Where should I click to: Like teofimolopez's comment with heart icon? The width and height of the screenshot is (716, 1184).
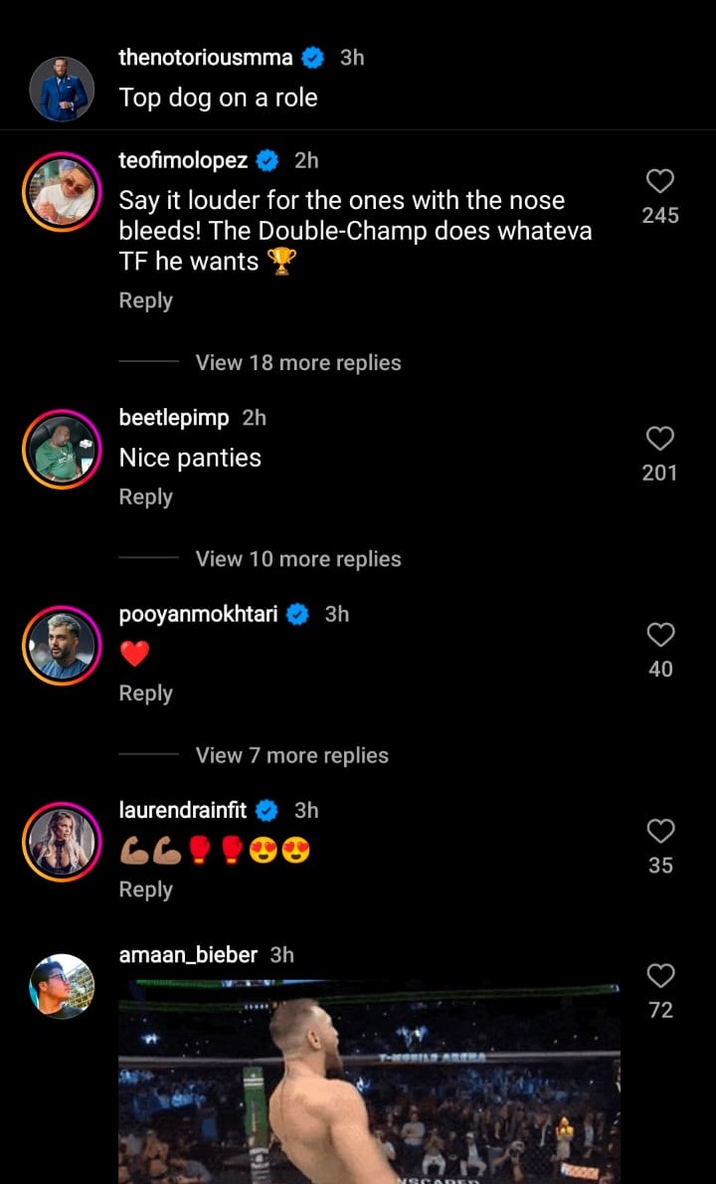tap(660, 181)
